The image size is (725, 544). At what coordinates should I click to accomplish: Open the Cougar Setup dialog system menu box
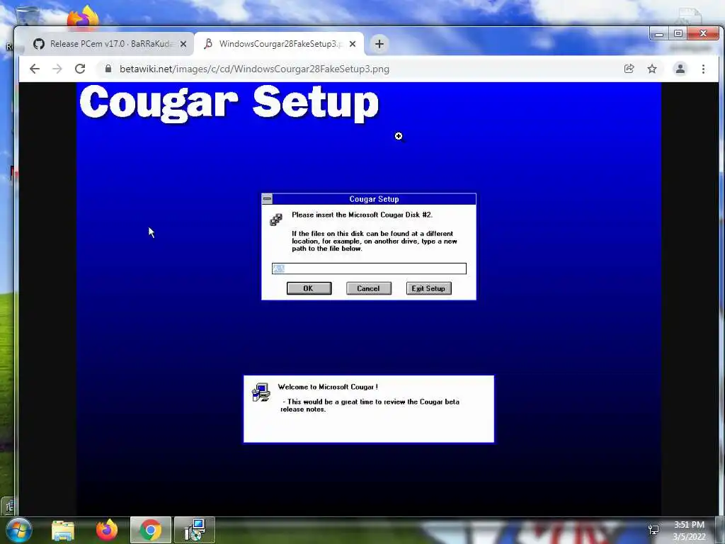pyautogui.click(x=267, y=199)
